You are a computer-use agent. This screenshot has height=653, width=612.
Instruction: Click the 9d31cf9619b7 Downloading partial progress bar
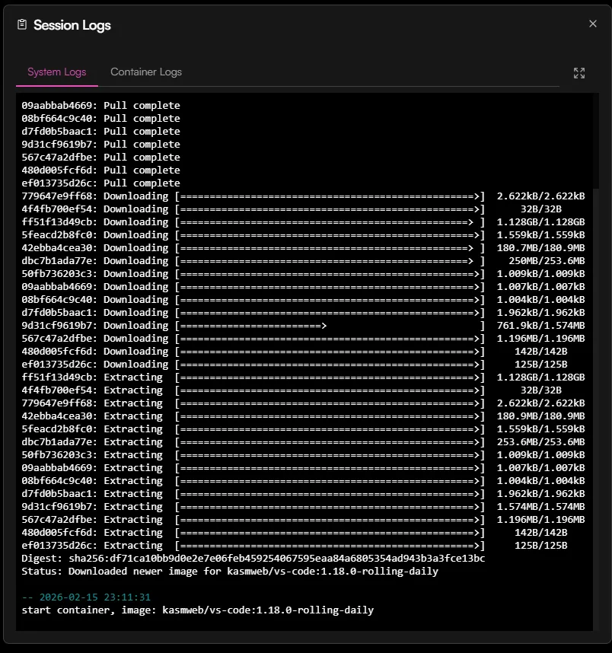[330, 325]
